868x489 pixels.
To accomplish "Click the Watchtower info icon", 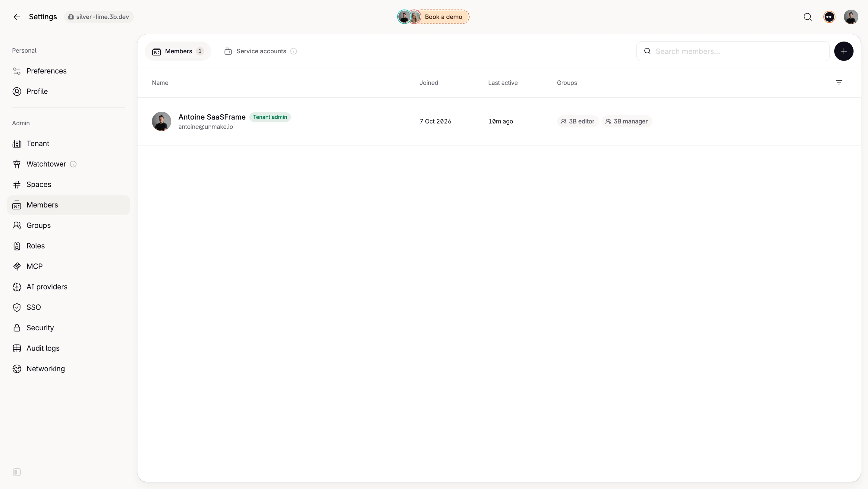I will coord(73,164).
